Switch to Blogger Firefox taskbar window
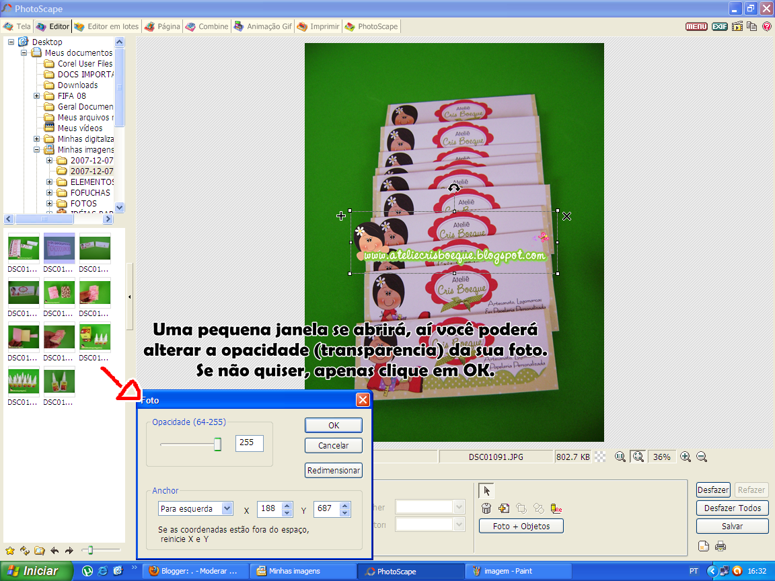 [x=195, y=571]
